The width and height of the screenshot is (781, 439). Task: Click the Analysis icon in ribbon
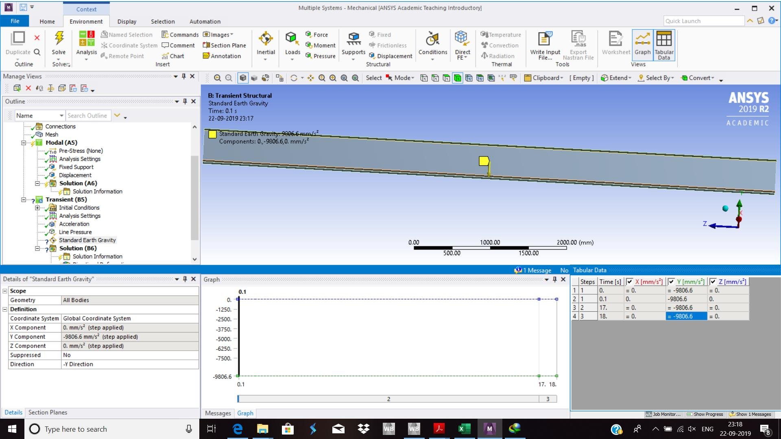pos(87,39)
